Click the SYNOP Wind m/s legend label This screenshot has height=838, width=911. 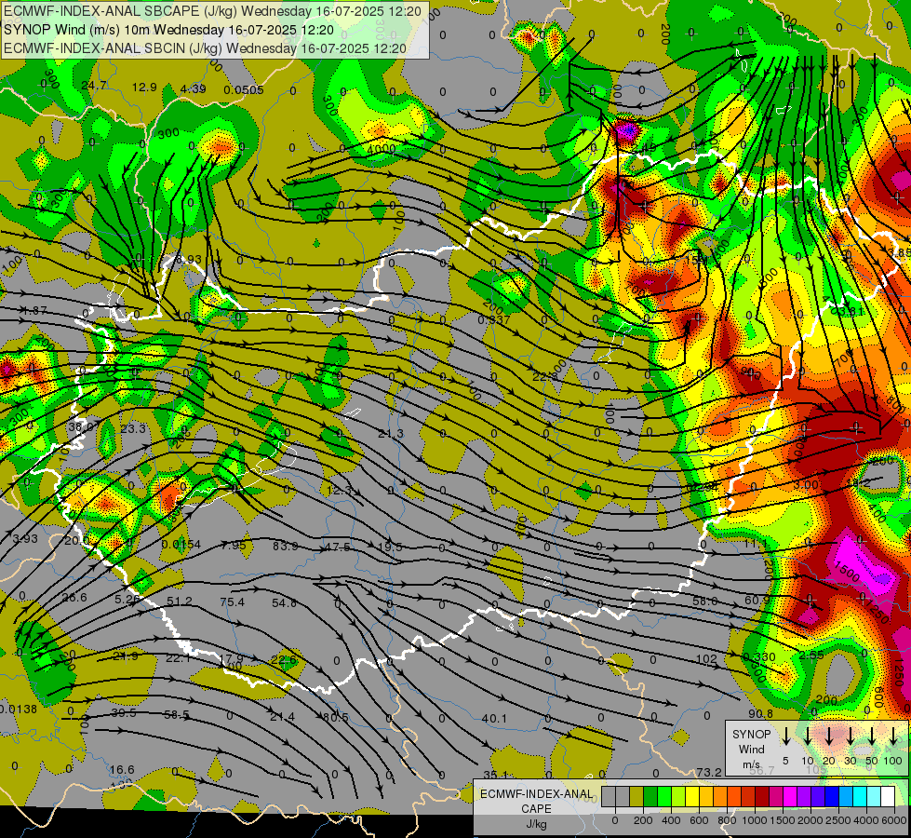[x=751, y=749]
